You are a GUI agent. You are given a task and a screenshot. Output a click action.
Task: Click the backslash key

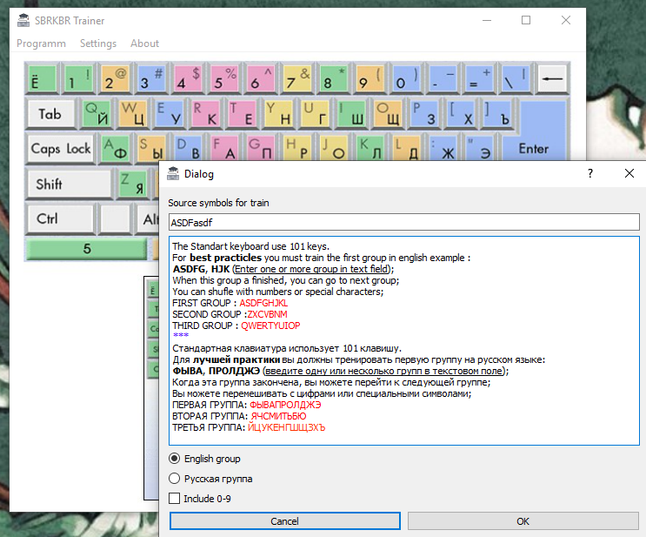point(516,78)
